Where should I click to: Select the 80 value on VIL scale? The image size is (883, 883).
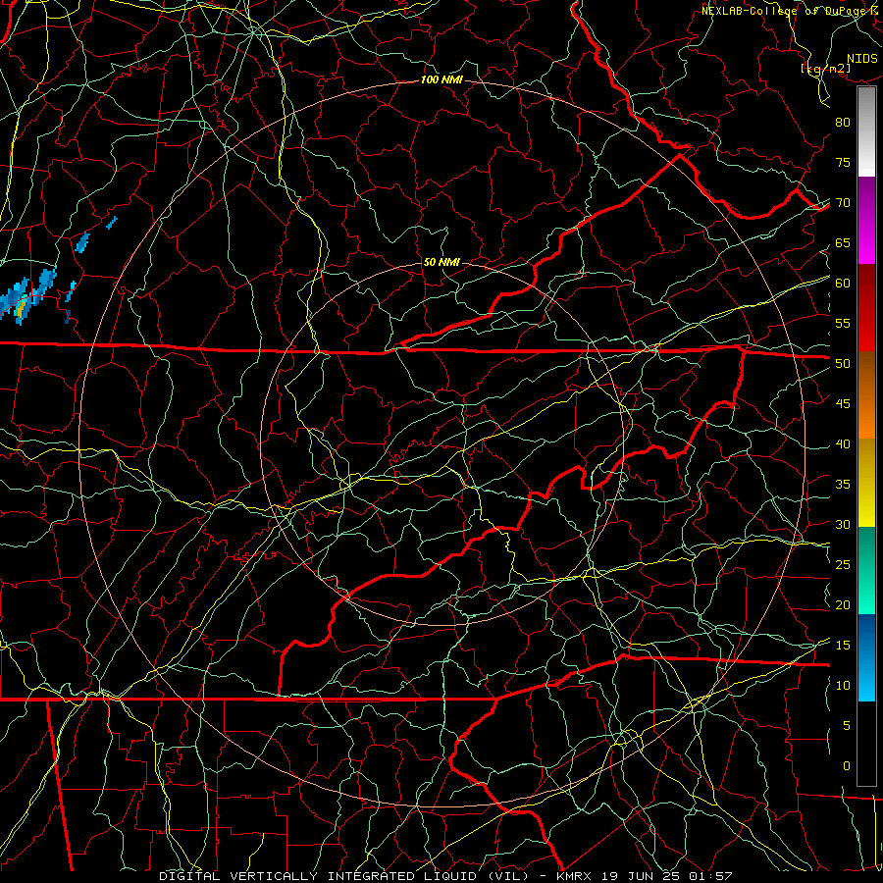click(843, 123)
